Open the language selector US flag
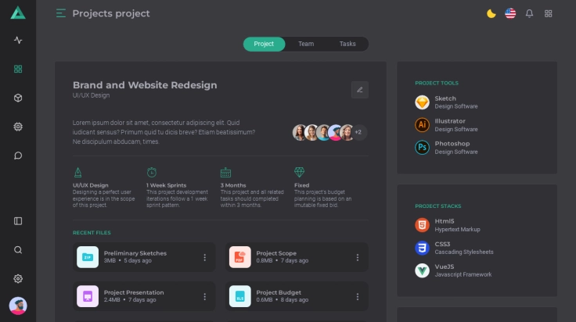Image resolution: width=576 pixels, height=322 pixels. tap(510, 13)
